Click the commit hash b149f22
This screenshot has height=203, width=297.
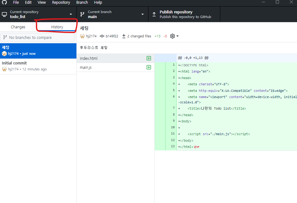[x=112, y=36]
